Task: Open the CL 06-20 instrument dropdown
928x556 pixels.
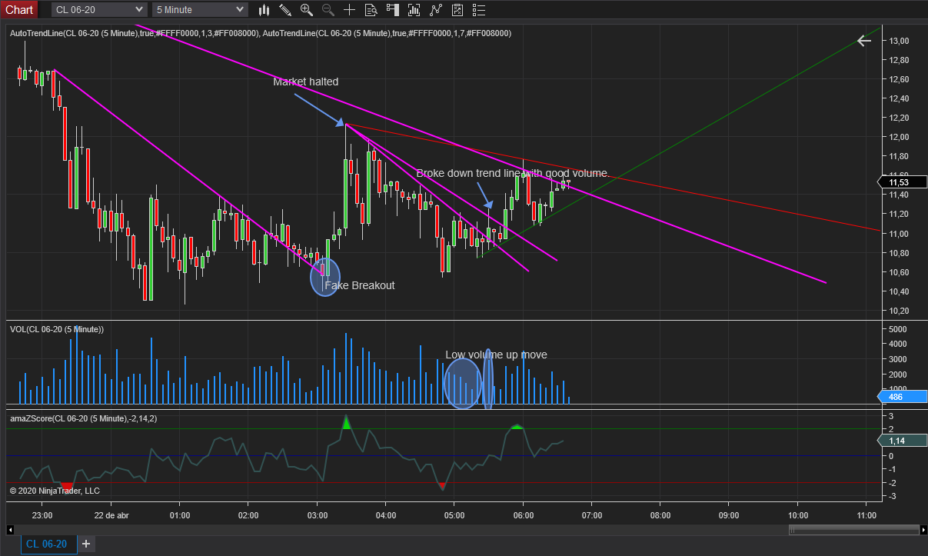Action: 92,9
